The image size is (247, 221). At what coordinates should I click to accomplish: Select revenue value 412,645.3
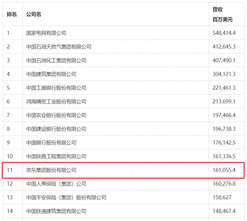pos(224,47)
